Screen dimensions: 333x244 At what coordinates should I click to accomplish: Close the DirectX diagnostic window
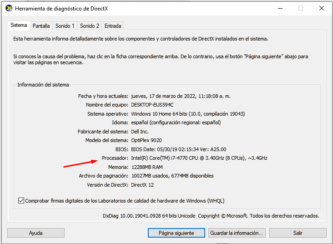coord(322,8)
